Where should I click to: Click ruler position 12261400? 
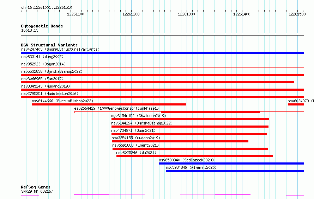(x=242, y=14)
